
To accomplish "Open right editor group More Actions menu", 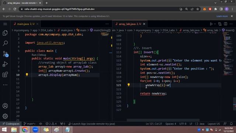I will (231, 24).
